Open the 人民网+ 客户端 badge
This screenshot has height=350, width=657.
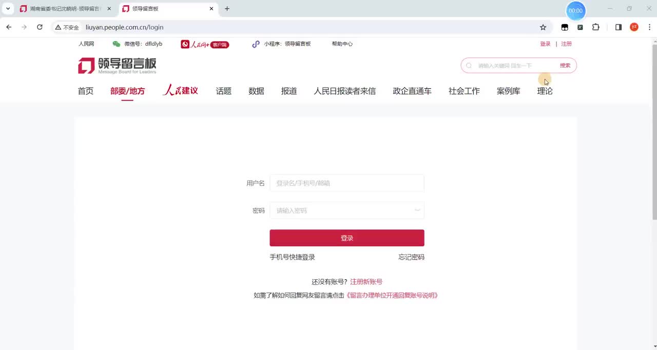[x=205, y=45]
